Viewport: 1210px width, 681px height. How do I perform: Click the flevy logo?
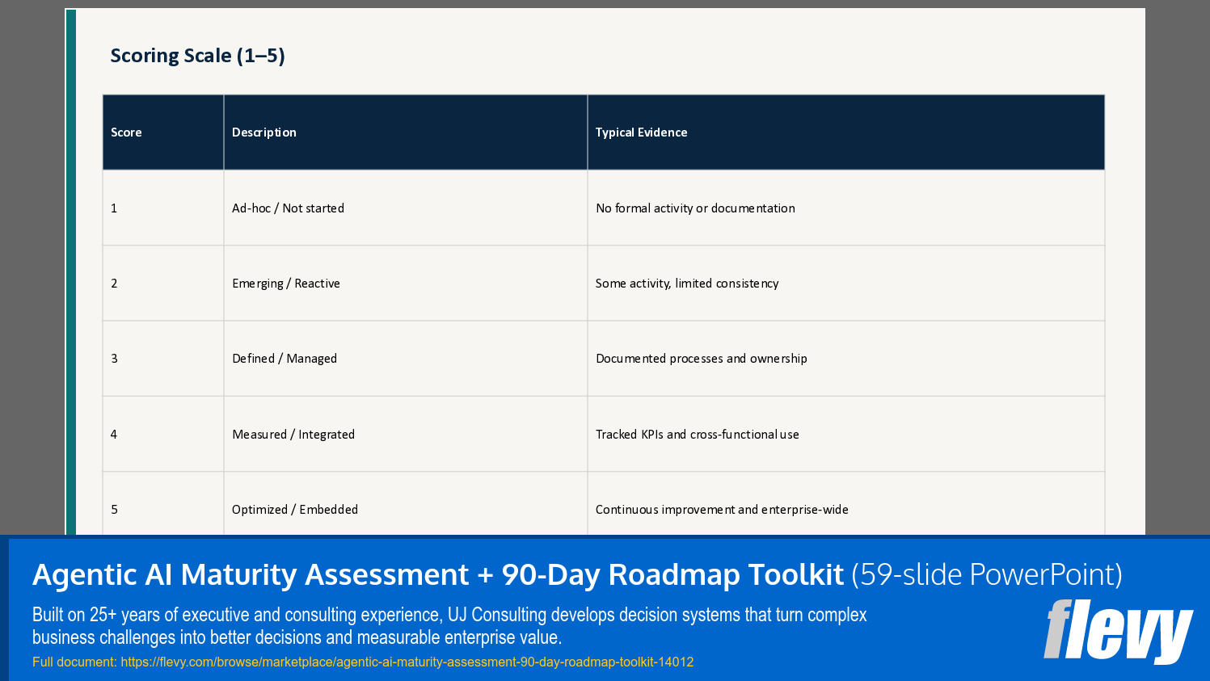tap(1118, 631)
